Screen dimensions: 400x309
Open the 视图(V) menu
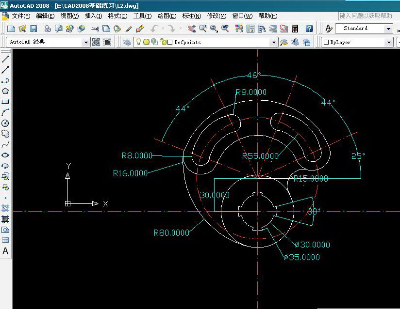69,16
